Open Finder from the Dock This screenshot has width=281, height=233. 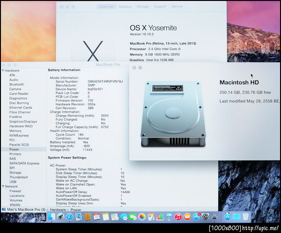(52, 217)
